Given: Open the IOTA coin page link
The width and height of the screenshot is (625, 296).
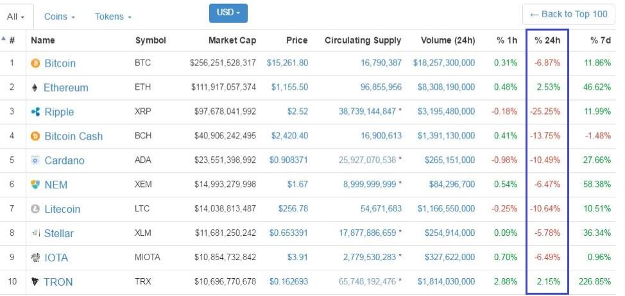Looking at the screenshot, I should click(56, 258).
